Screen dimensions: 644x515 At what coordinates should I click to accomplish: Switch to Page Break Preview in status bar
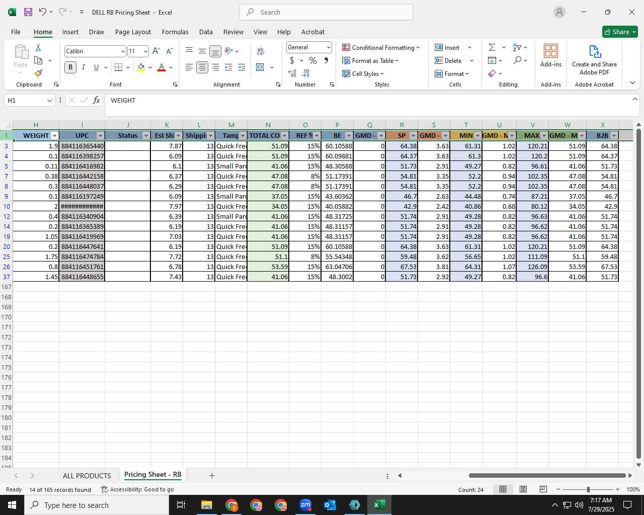(x=543, y=489)
